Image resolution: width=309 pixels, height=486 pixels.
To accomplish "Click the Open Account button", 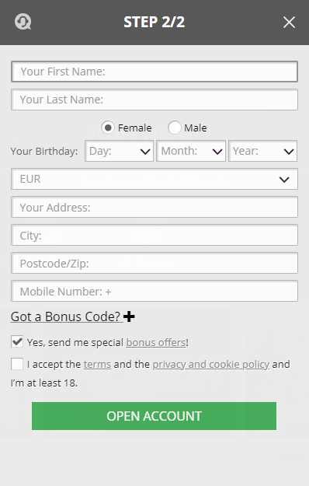I will (x=154, y=416).
